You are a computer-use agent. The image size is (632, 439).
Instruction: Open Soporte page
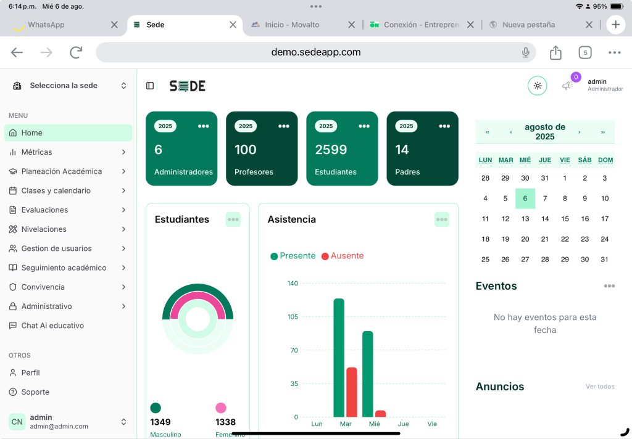68,392
